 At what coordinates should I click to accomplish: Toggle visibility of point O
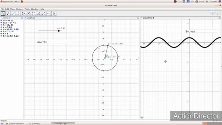(x=1, y=20)
